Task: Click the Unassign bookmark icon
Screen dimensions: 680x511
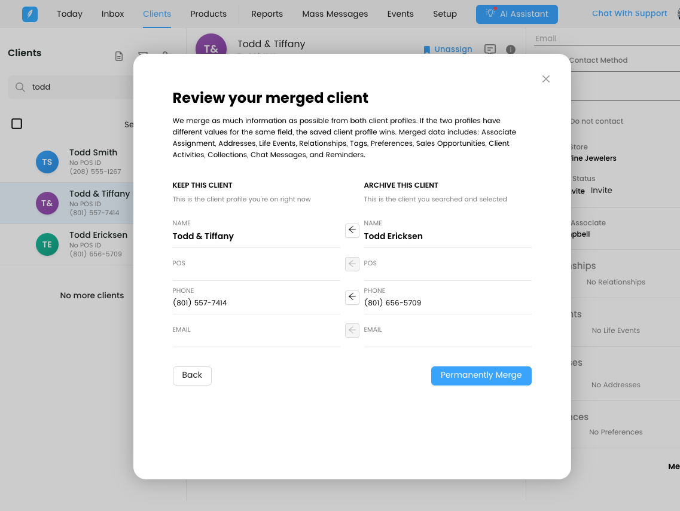Action: (x=427, y=50)
